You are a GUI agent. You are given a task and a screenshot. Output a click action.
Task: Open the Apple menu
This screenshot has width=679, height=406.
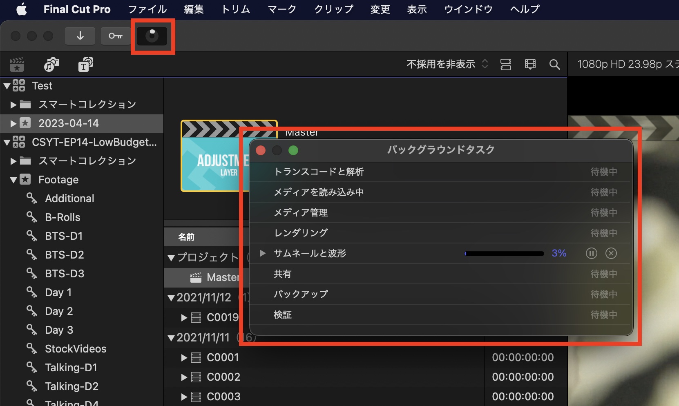click(x=22, y=9)
